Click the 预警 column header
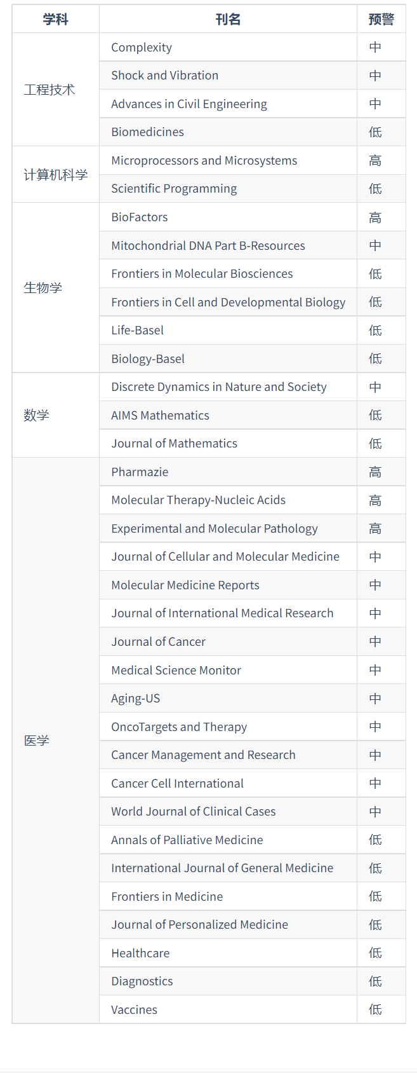Image resolution: width=417 pixels, height=1073 pixels. point(381,19)
